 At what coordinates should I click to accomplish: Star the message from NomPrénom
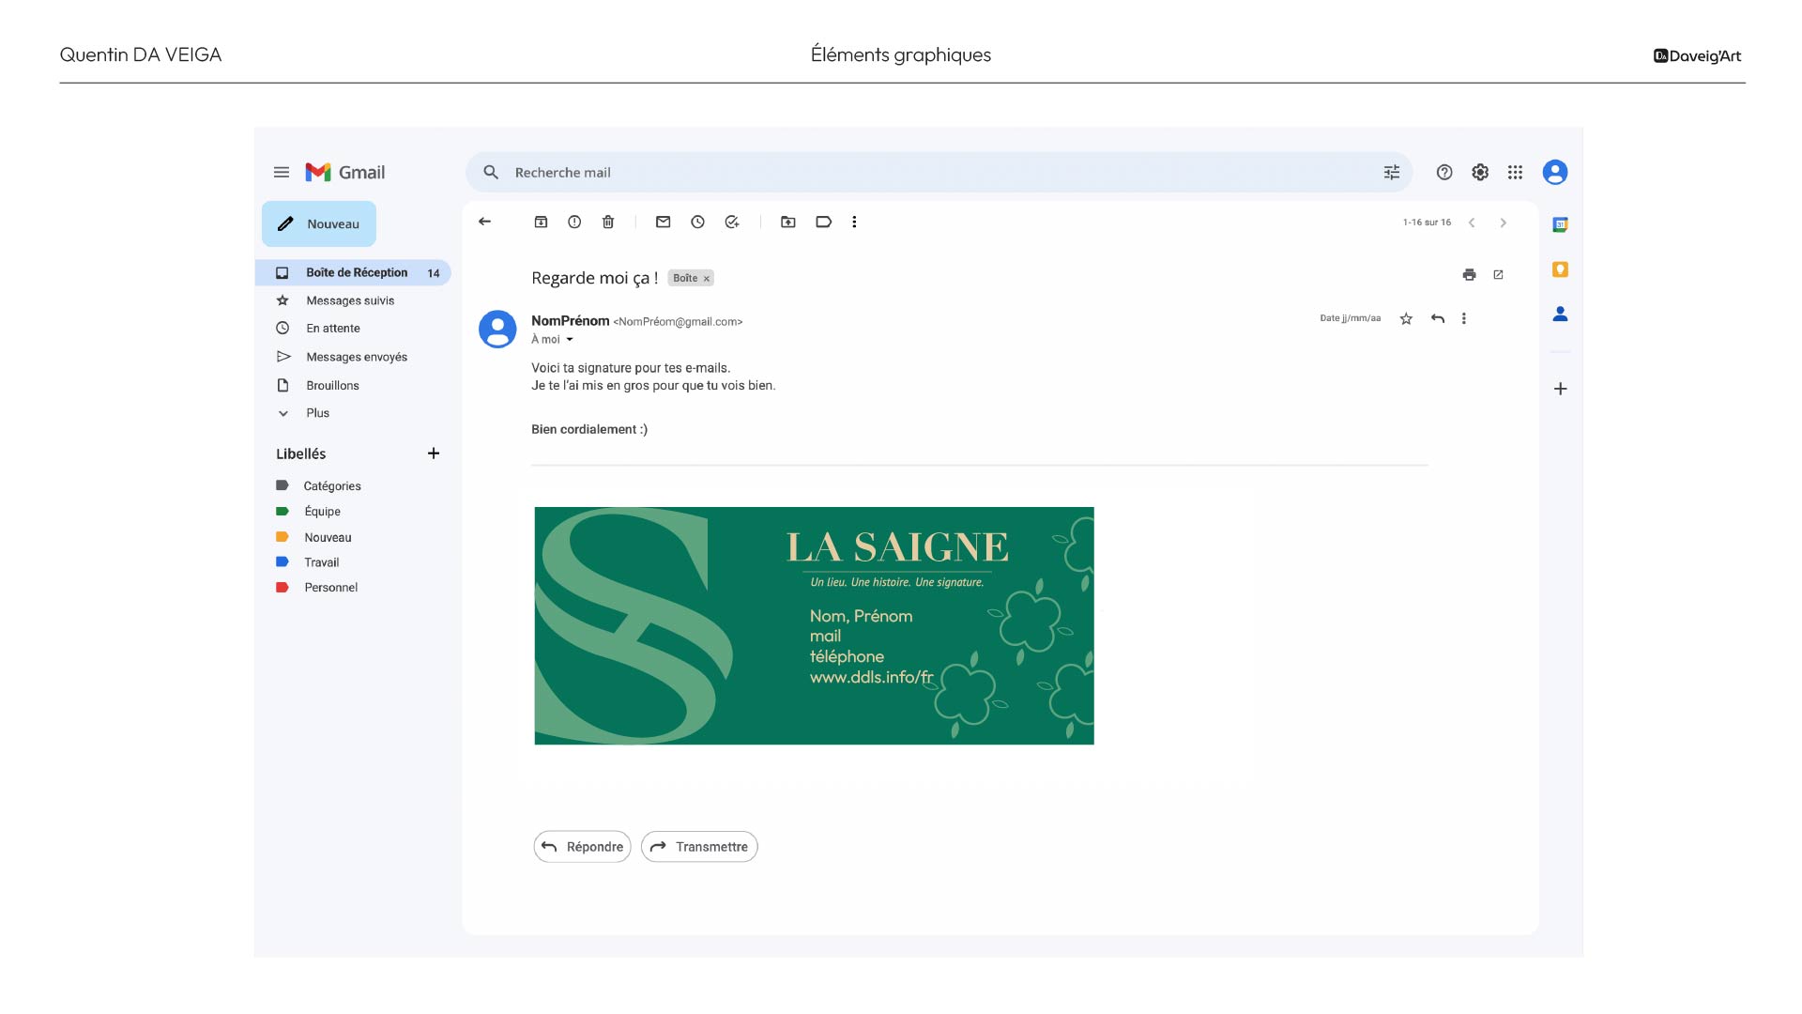point(1406,318)
